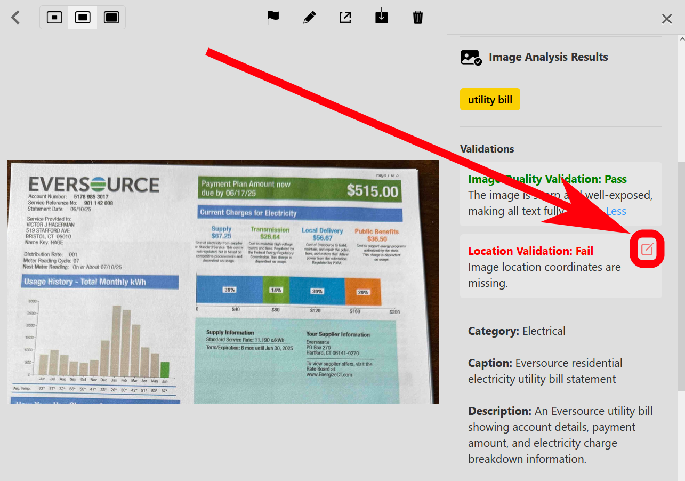Collapse Image Quality Validation text with Less
Viewport: 685px width, 481px height.
[616, 211]
